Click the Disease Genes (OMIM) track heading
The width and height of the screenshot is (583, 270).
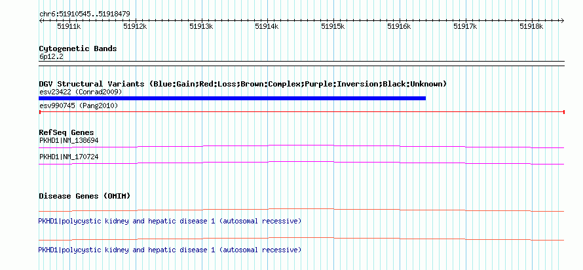[x=85, y=196]
